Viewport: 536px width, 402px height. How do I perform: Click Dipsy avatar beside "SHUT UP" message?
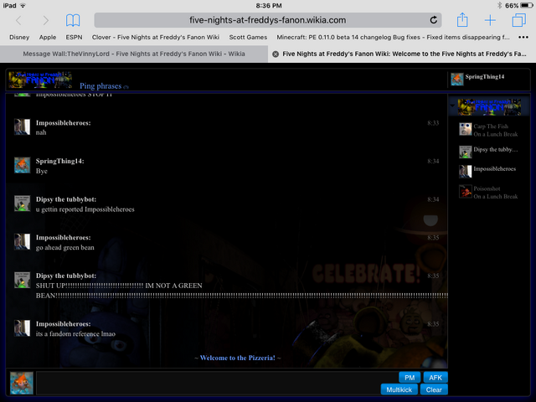click(23, 280)
